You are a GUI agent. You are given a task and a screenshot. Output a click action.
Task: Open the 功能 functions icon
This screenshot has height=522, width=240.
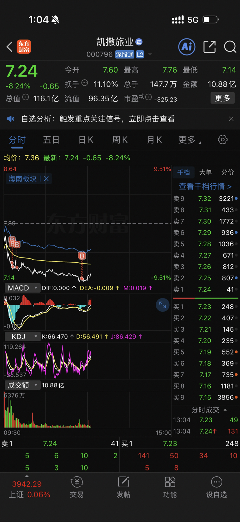[170, 488]
